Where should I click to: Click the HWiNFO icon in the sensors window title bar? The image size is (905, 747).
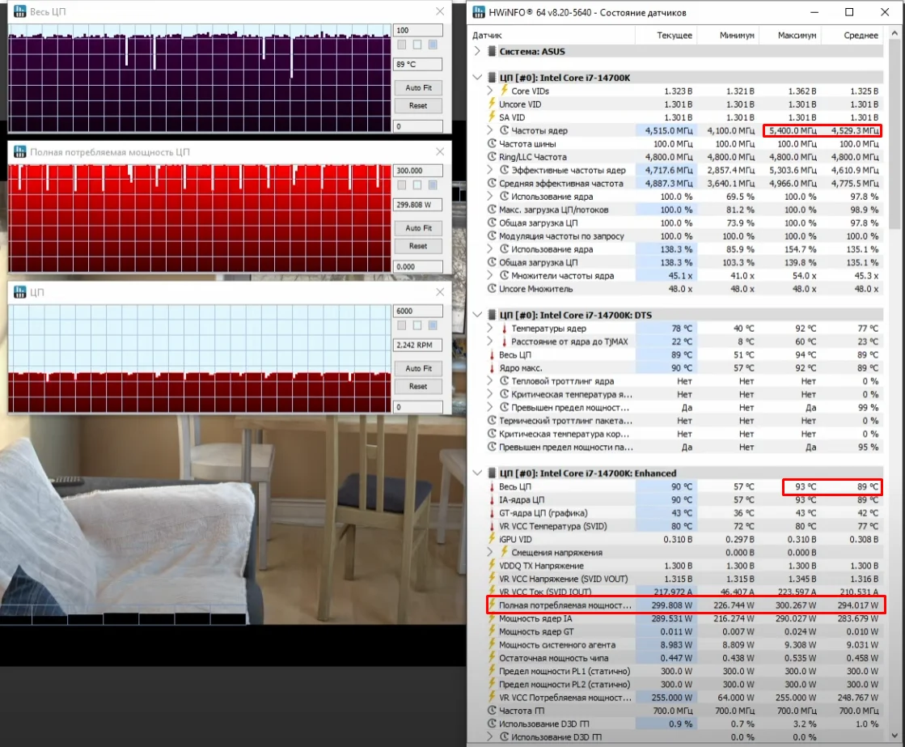(x=479, y=12)
